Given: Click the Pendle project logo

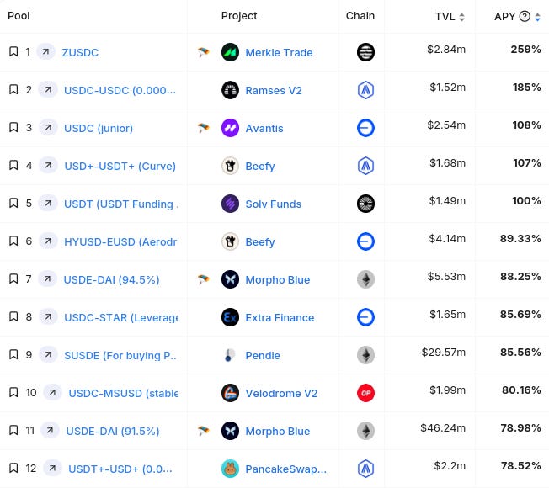Looking at the screenshot, I should pos(230,355).
